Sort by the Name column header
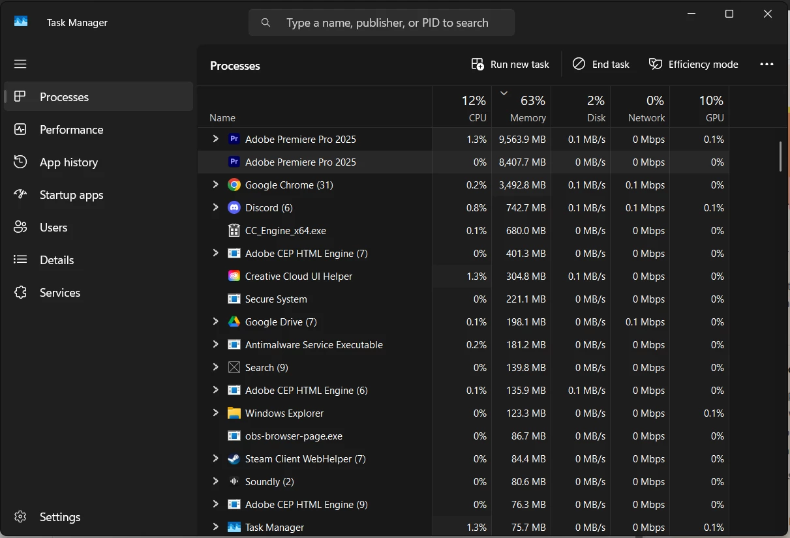Screen dimensions: 790x538 tap(314, 108)
